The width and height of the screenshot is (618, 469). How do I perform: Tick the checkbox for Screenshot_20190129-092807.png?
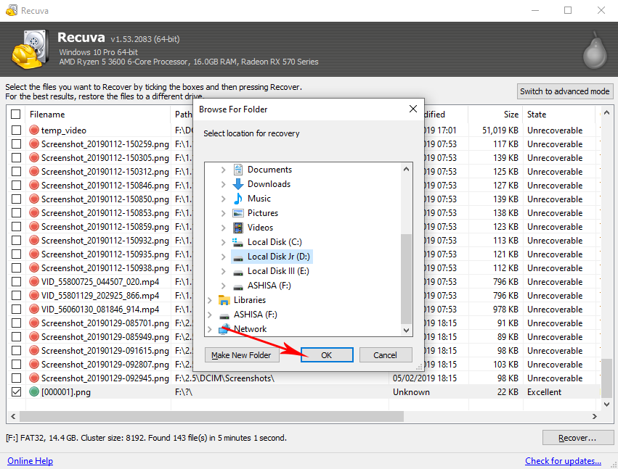(16, 365)
